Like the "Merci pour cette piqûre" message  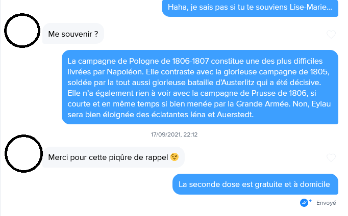coord(331,158)
